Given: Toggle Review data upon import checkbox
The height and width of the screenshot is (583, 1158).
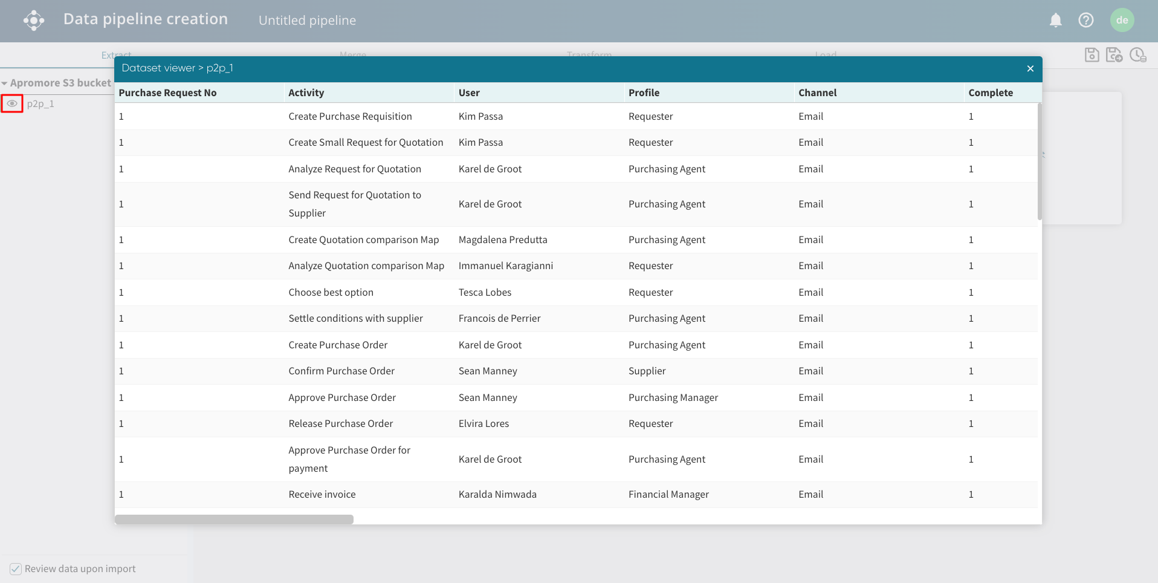Looking at the screenshot, I should (16, 569).
